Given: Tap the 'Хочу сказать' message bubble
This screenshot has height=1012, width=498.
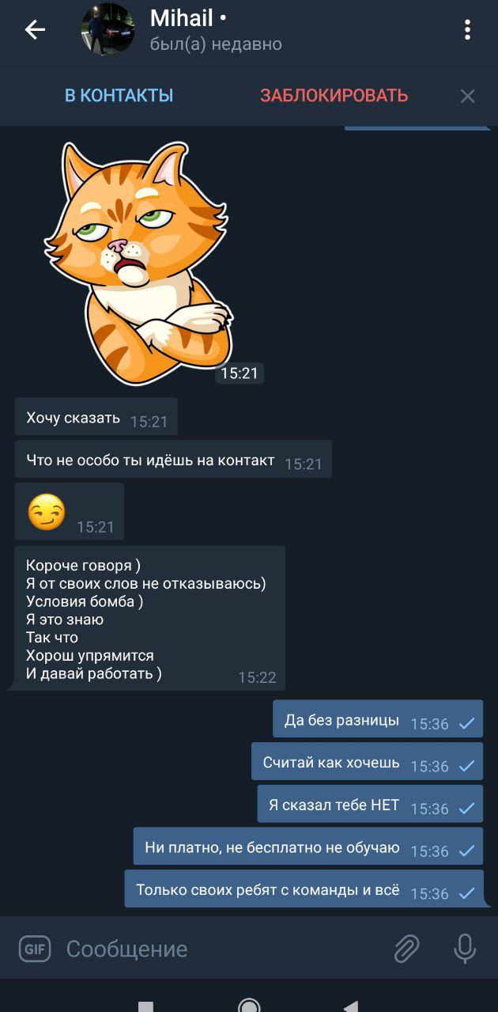Looking at the screenshot, I should coord(96,417).
